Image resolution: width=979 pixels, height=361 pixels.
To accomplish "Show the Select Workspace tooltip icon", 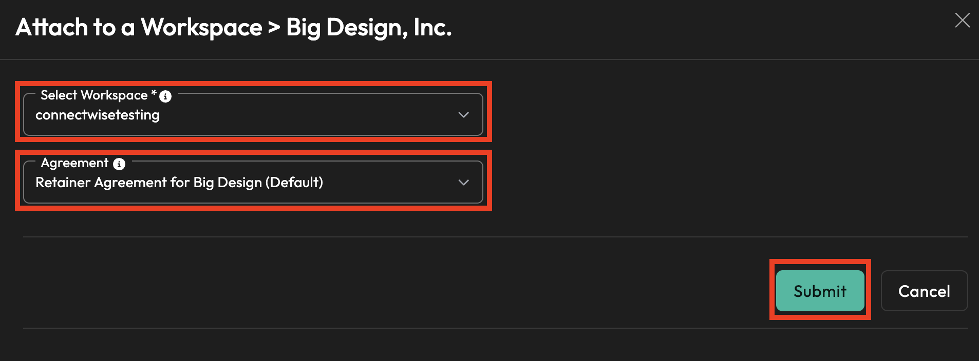I will tap(165, 96).
